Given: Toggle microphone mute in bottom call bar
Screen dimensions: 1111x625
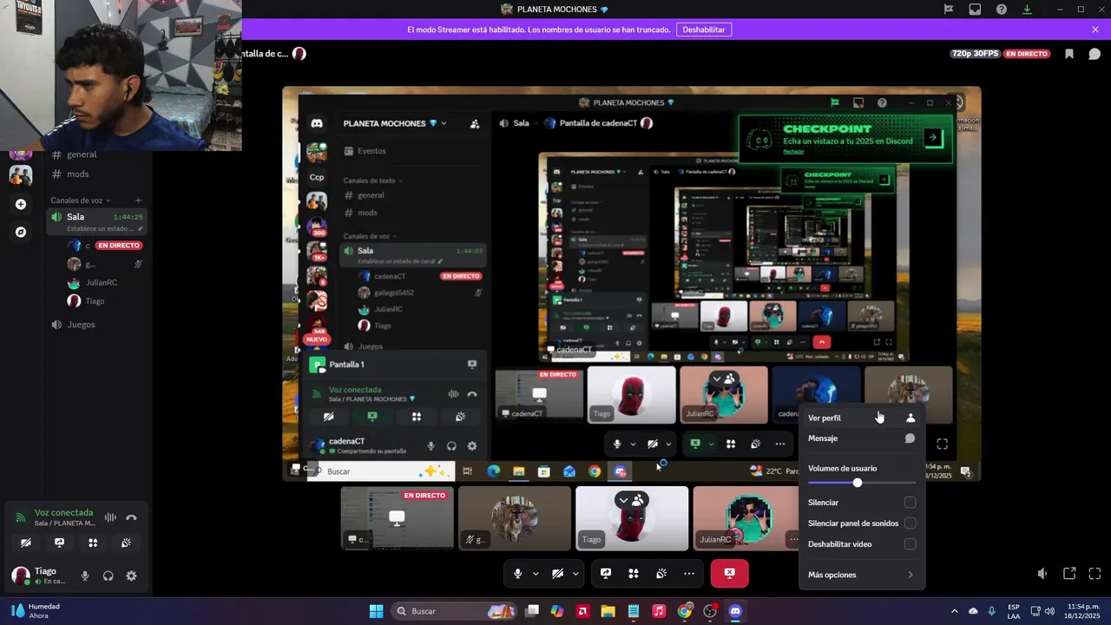Looking at the screenshot, I should point(517,574).
